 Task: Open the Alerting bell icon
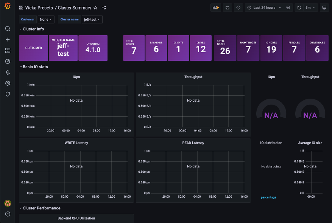[8, 73]
